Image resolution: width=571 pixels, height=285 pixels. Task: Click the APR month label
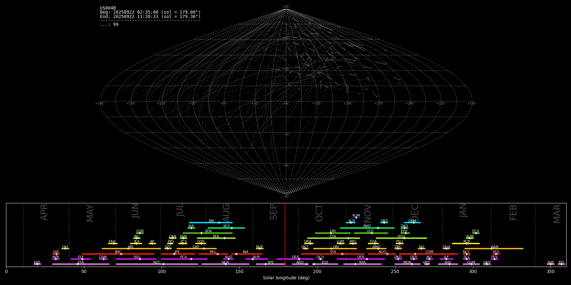(44, 212)
